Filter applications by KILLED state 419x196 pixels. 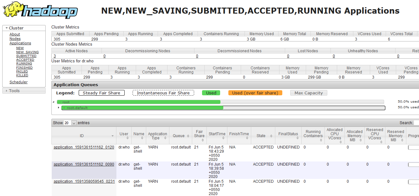click(x=22, y=75)
